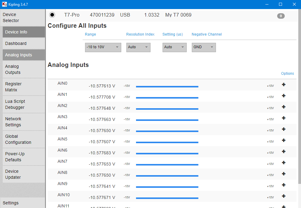Show AIN10 settings with plus icon

point(284,196)
